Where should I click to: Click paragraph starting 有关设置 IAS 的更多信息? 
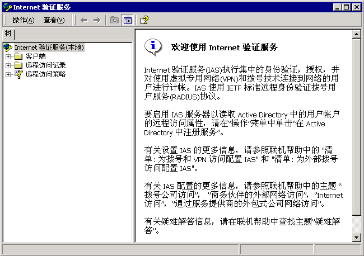[241, 159]
